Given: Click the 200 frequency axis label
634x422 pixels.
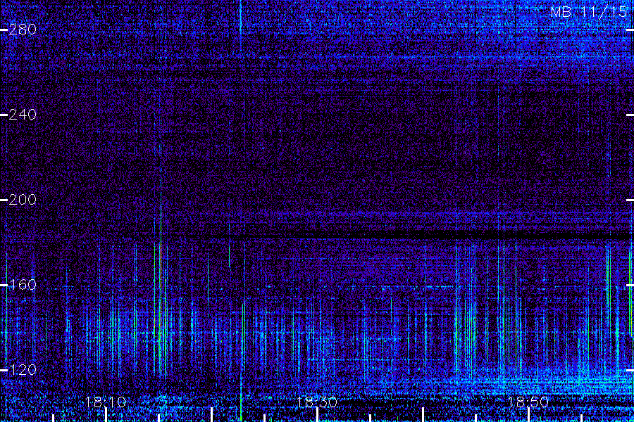Looking at the screenshot, I should coord(23,200).
